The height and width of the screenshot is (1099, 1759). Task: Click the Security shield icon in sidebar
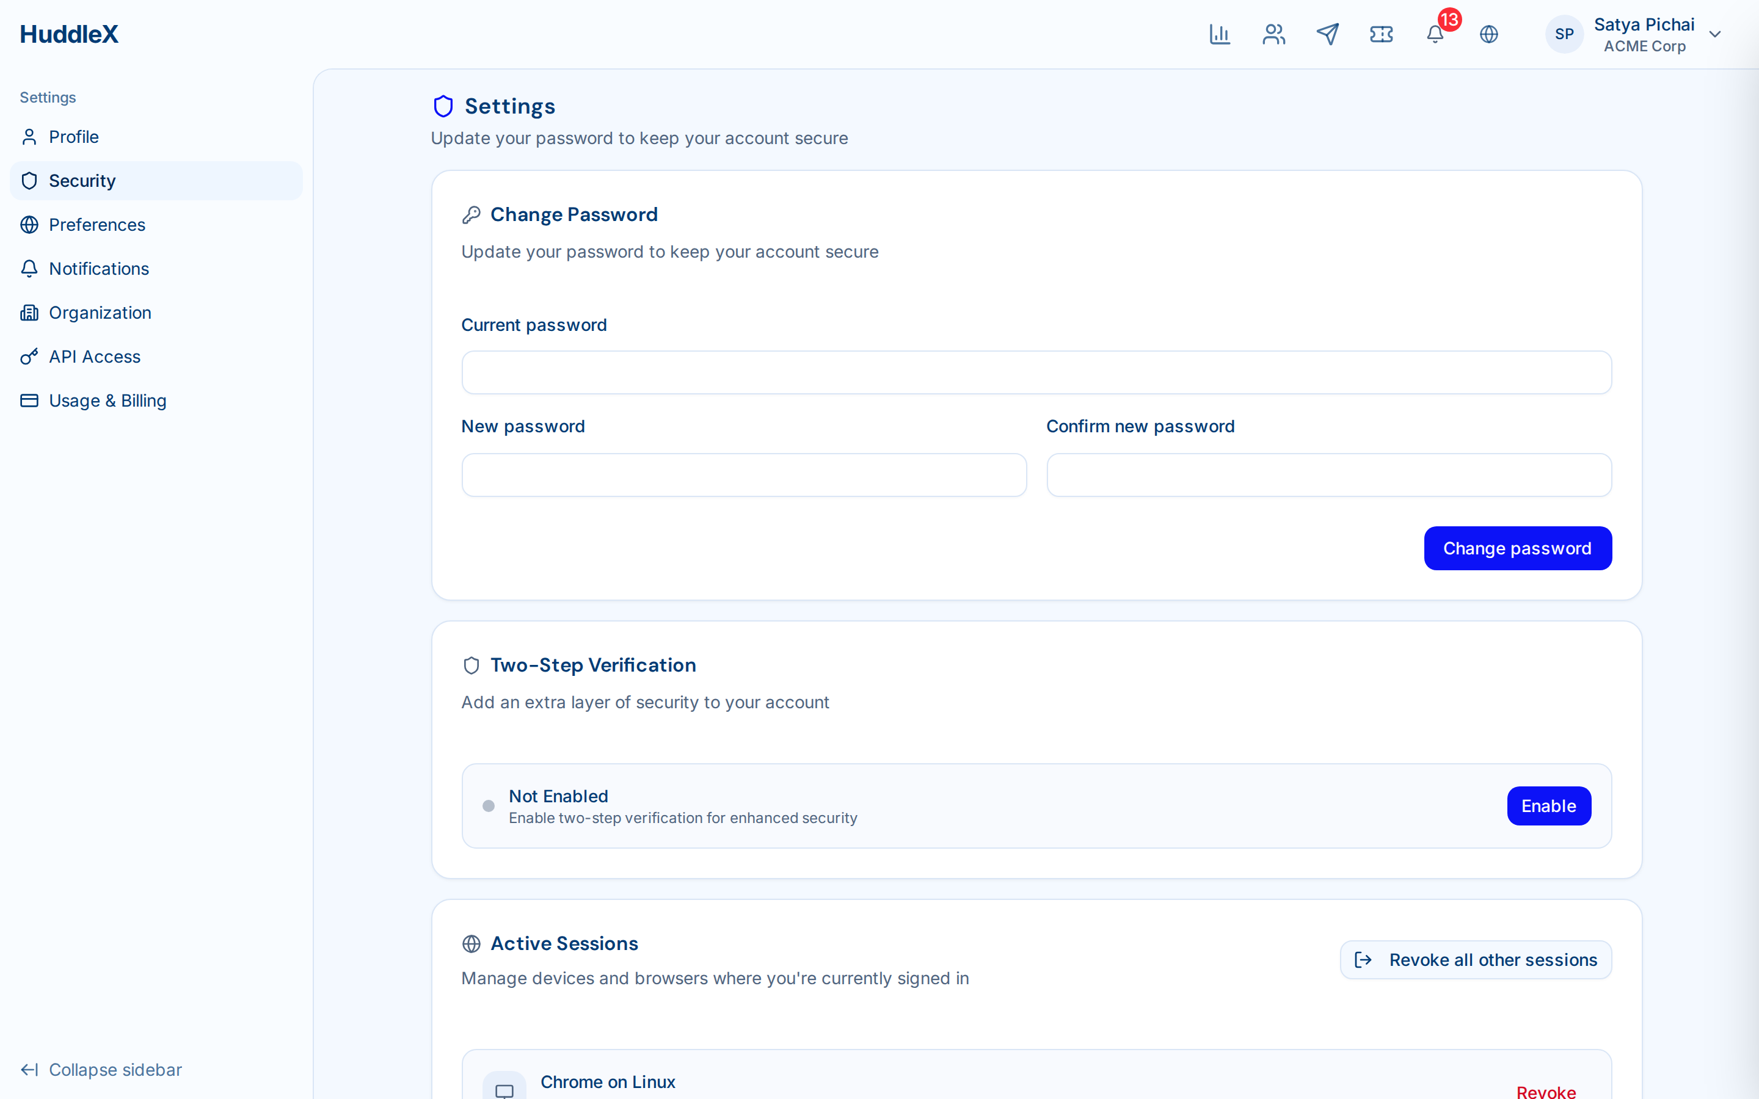coord(29,181)
